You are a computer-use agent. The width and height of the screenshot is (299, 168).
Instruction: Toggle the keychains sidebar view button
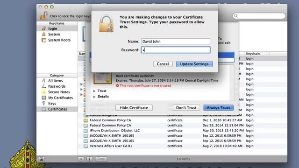(x=42, y=159)
